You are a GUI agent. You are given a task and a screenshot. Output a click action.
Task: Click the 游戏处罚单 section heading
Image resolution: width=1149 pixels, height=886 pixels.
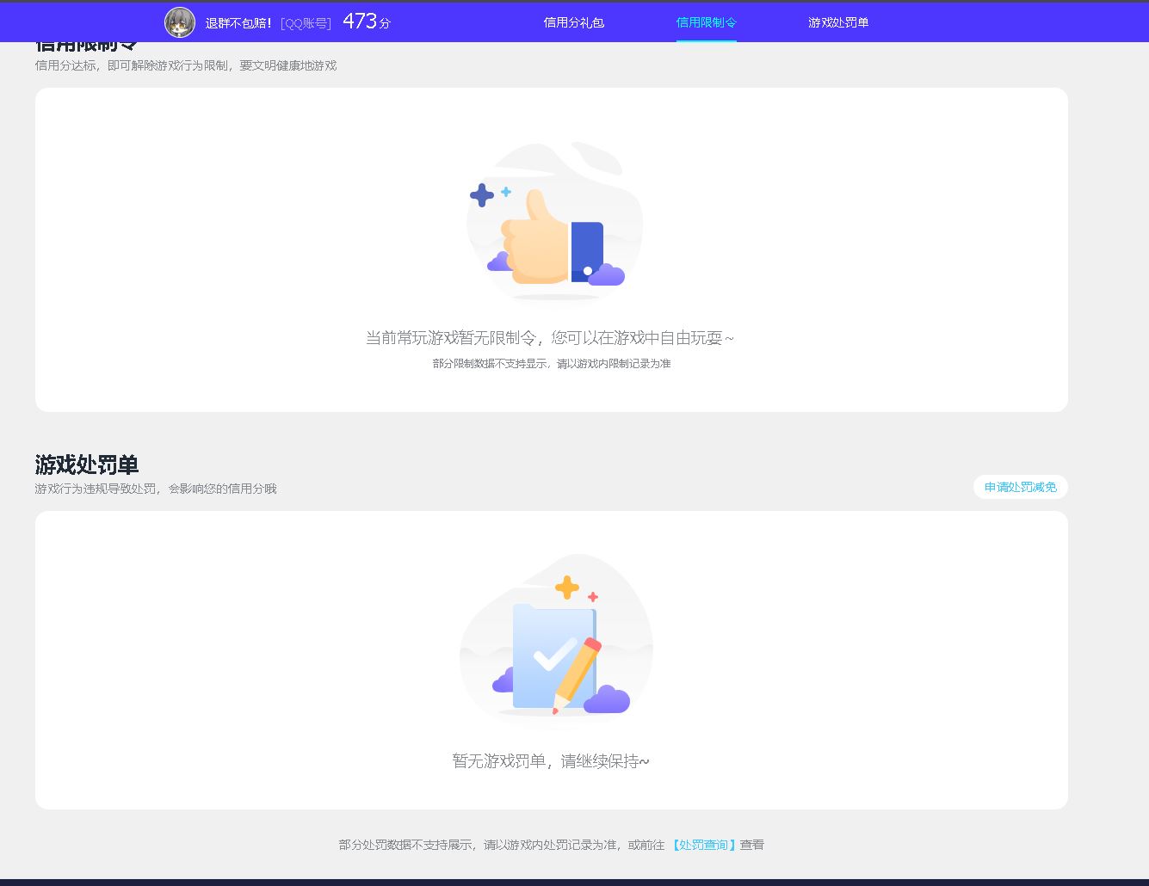click(87, 465)
